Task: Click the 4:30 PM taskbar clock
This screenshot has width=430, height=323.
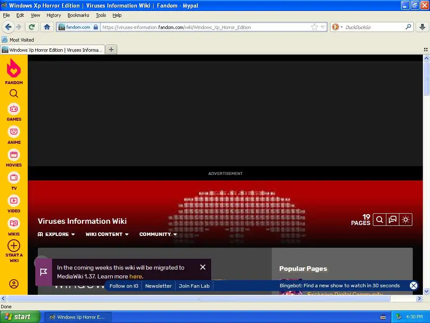Action: [x=414, y=317]
